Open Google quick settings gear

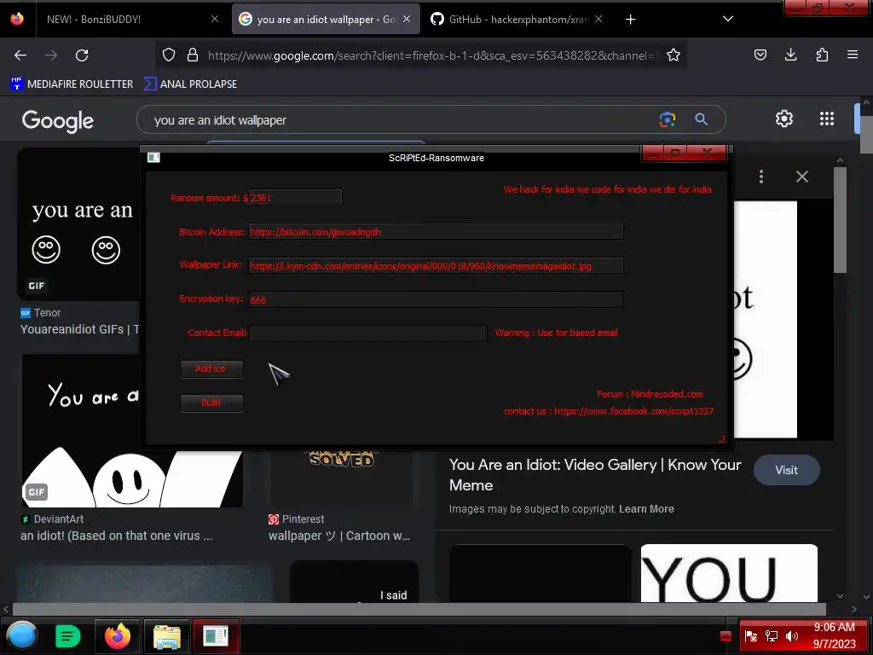[784, 119]
